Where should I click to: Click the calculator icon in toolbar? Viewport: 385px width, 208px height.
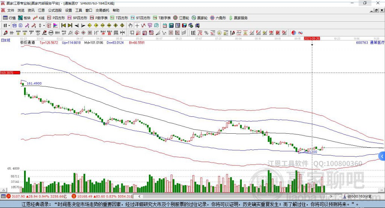point(171,25)
